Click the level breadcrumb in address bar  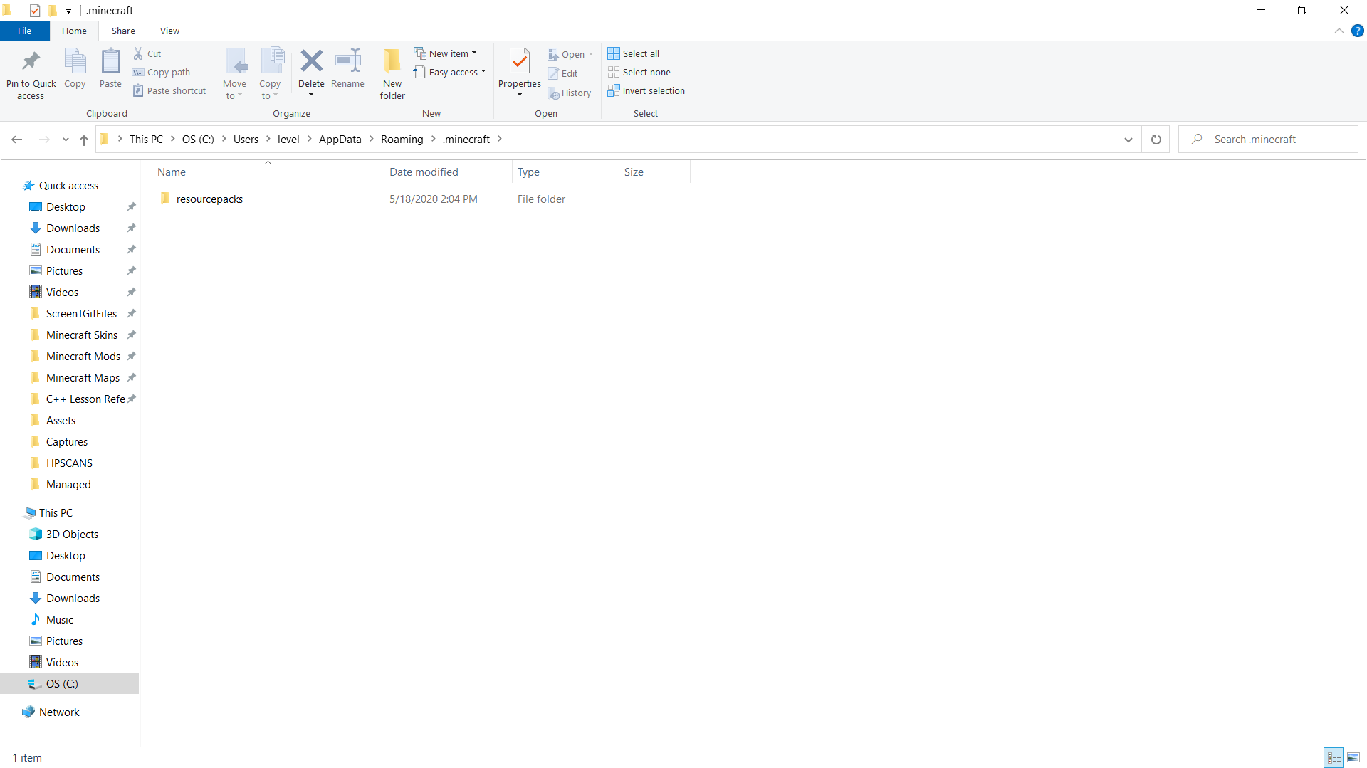point(288,140)
